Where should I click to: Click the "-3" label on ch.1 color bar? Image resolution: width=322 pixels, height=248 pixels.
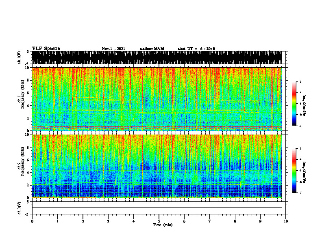(x=300, y=81)
